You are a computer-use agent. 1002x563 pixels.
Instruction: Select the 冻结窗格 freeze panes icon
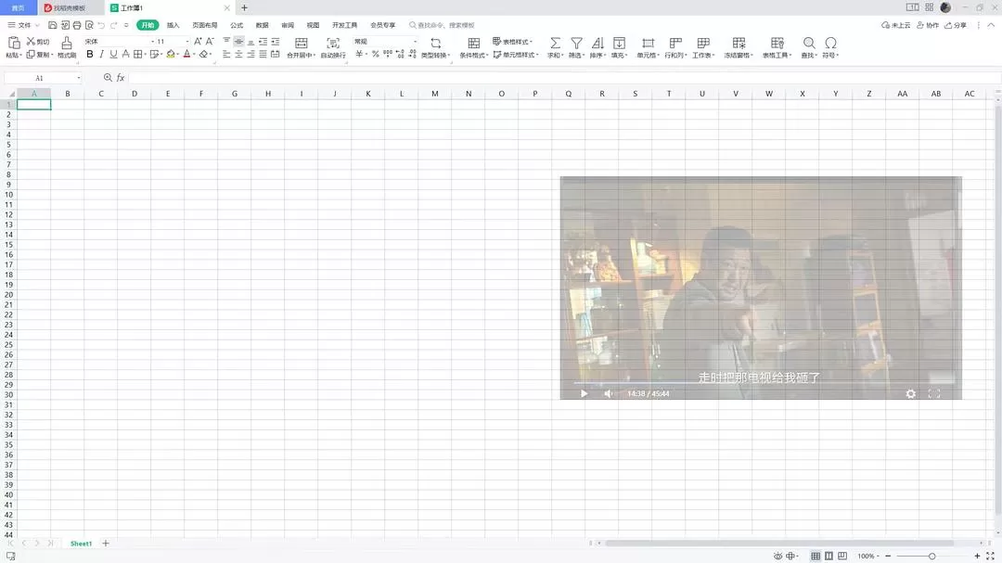[x=739, y=43]
